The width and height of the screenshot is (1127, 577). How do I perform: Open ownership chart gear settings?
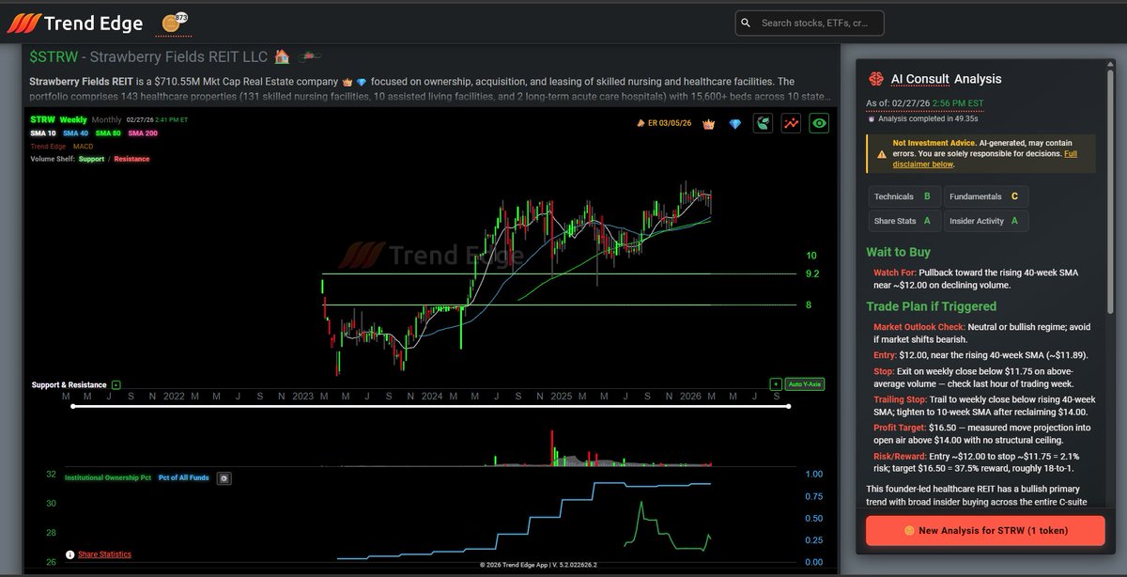click(x=224, y=478)
